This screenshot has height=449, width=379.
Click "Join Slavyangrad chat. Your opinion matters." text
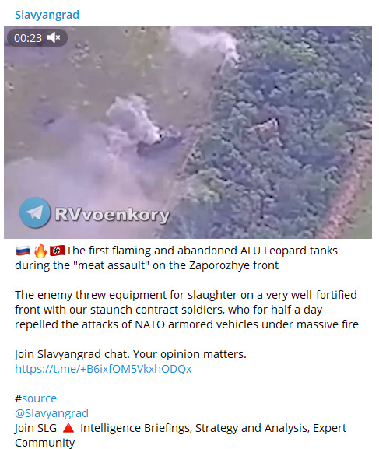point(131,354)
